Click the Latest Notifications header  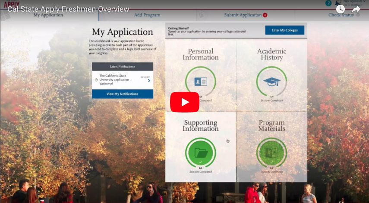[x=123, y=66]
